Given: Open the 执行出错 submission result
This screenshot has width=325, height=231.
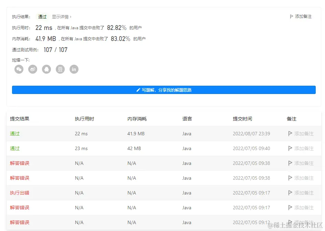Looking at the screenshot, I should 20,193.
